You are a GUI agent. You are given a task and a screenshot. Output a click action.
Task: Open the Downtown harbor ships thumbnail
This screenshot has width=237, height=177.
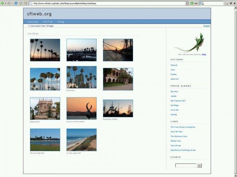pyautogui.click(x=118, y=108)
